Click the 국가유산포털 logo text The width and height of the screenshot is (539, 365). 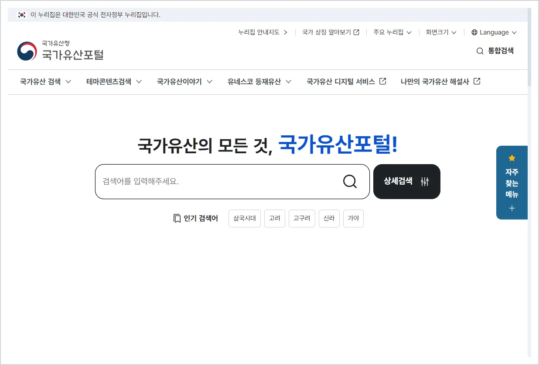(73, 55)
